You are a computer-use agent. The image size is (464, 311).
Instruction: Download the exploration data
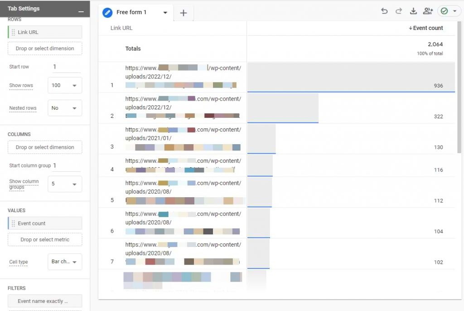413,10
